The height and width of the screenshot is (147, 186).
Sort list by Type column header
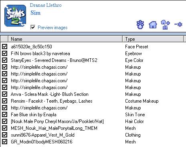[x=153, y=39]
